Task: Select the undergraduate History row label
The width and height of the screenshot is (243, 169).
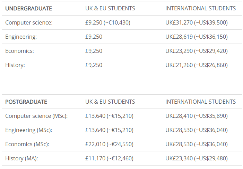Action: pos(15,65)
